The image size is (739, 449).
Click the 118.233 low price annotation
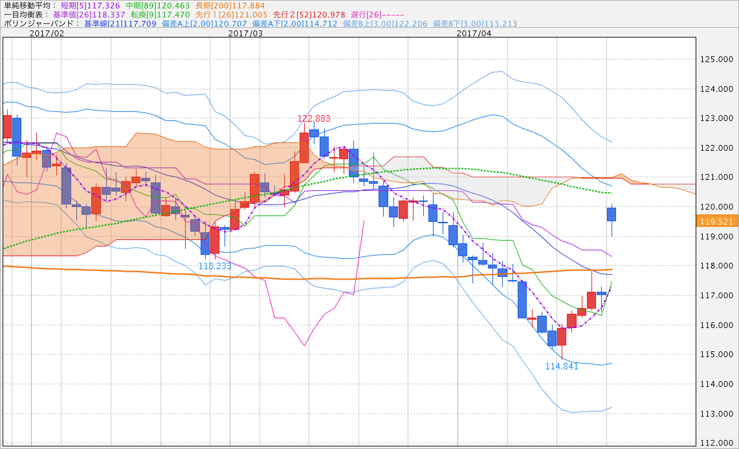[215, 266]
